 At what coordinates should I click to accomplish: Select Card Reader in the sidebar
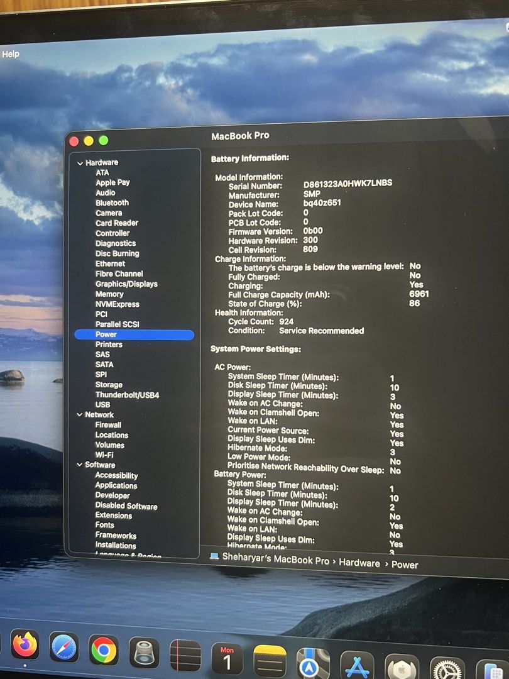tap(117, 223)
